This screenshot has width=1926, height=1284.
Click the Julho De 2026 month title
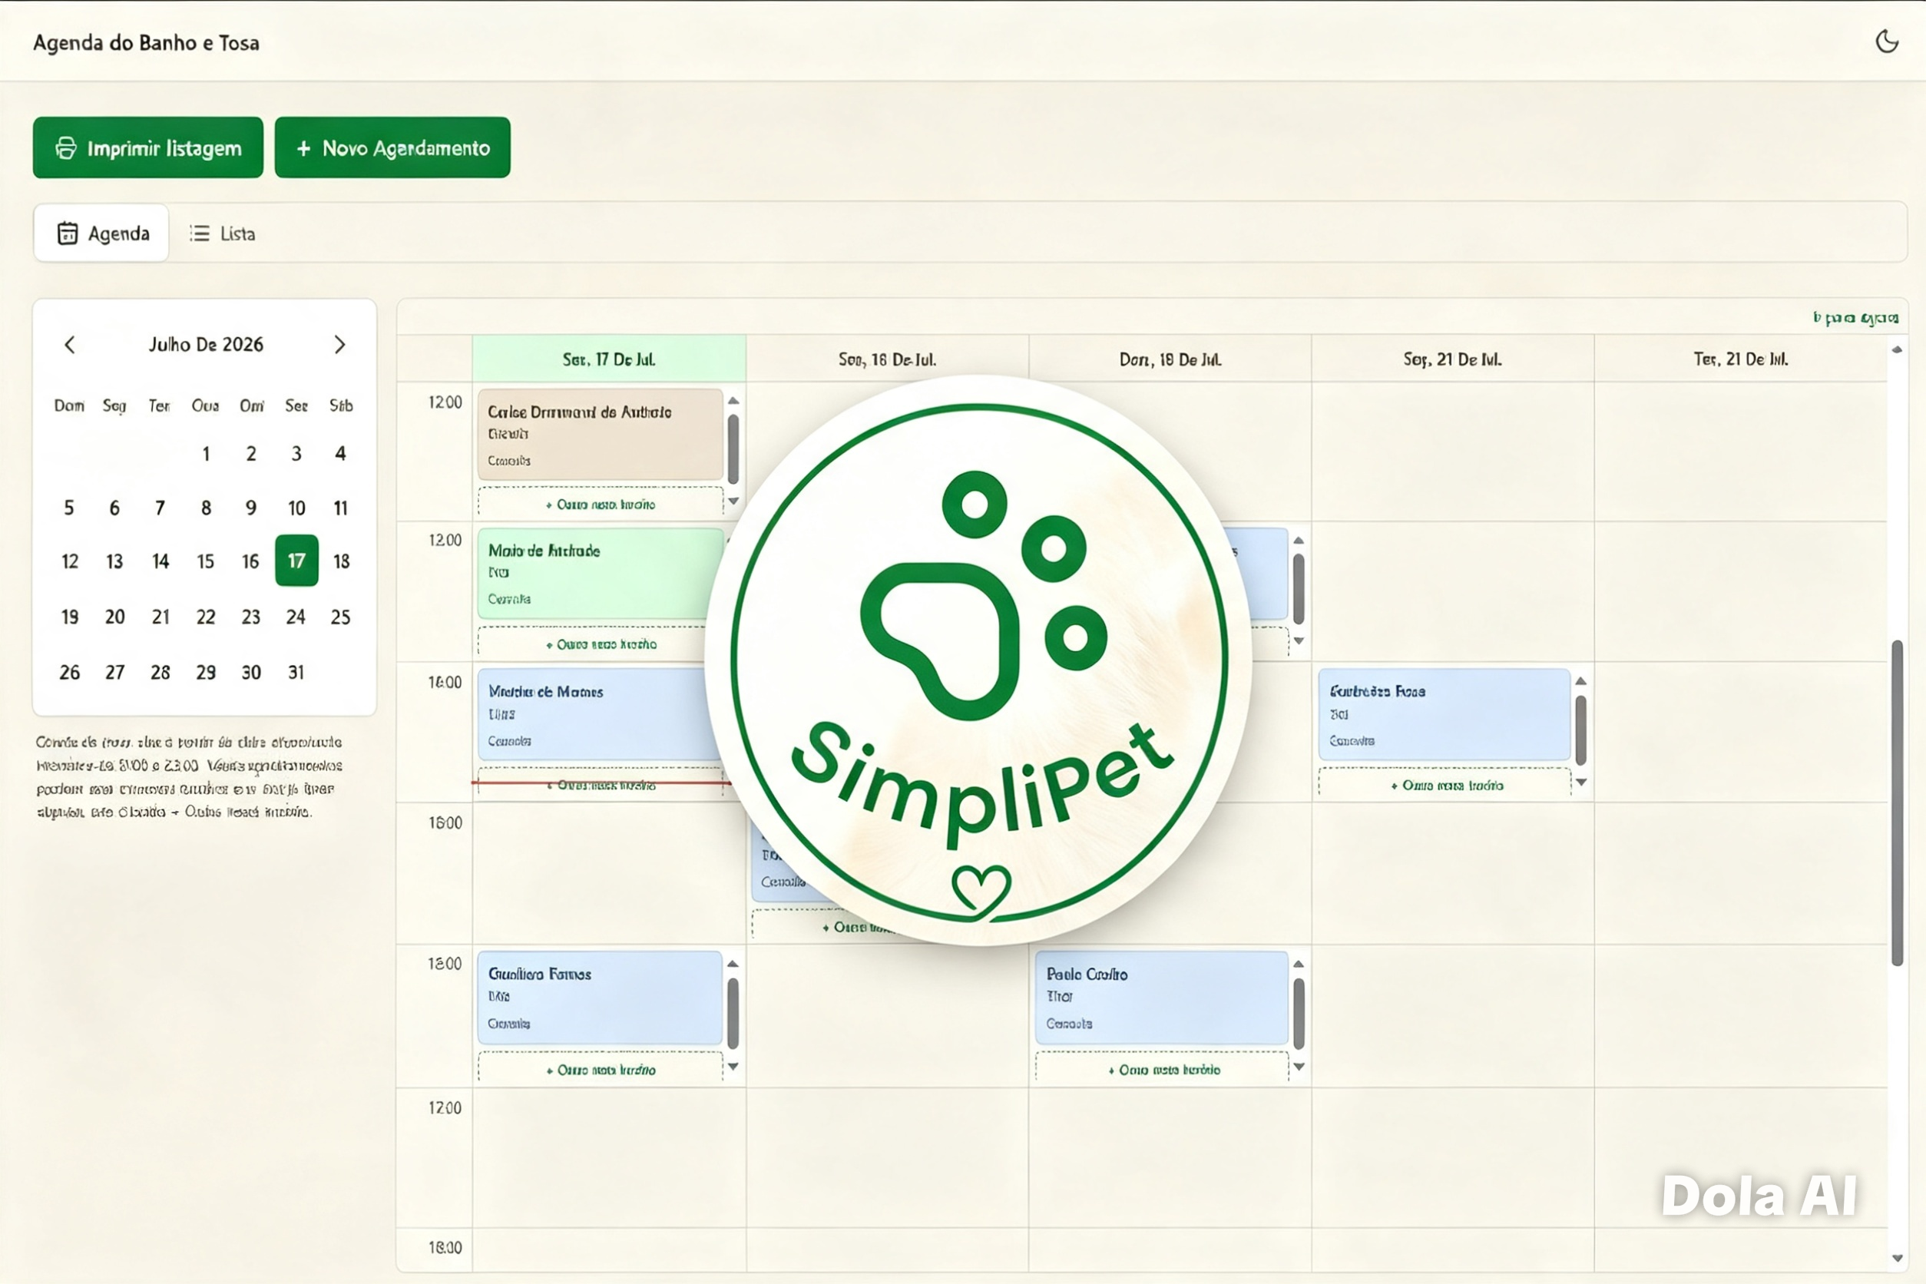pyautogui.click(x=206, y=345)
